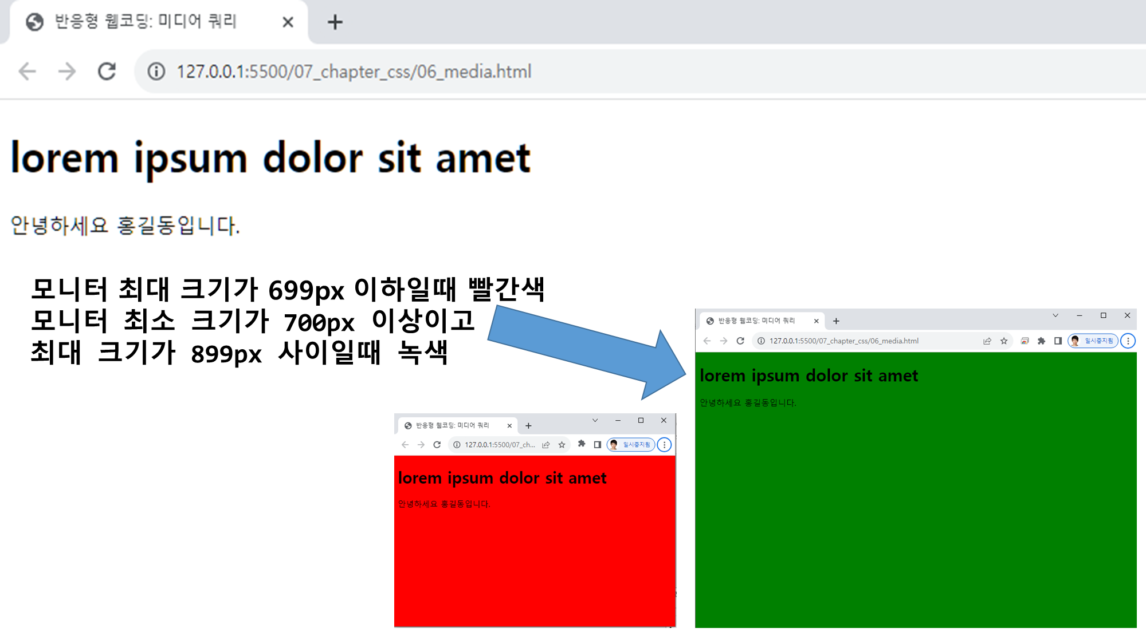Click the 일시중지됨 profile button in the green window

pos(1093,341)
